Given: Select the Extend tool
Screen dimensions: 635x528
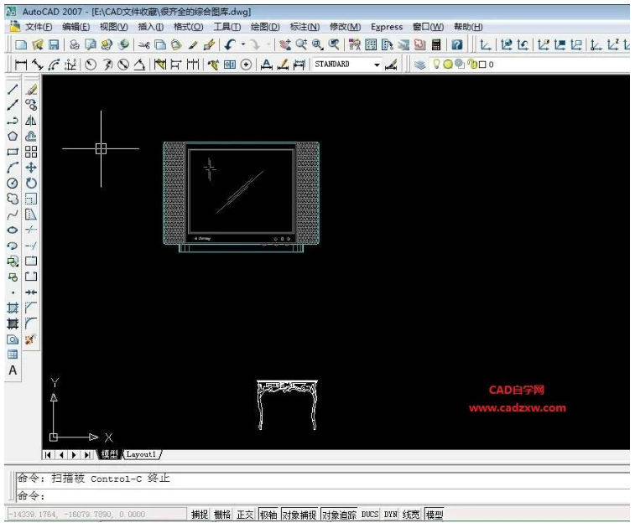Looking at the screenshot, I should 31,246.
